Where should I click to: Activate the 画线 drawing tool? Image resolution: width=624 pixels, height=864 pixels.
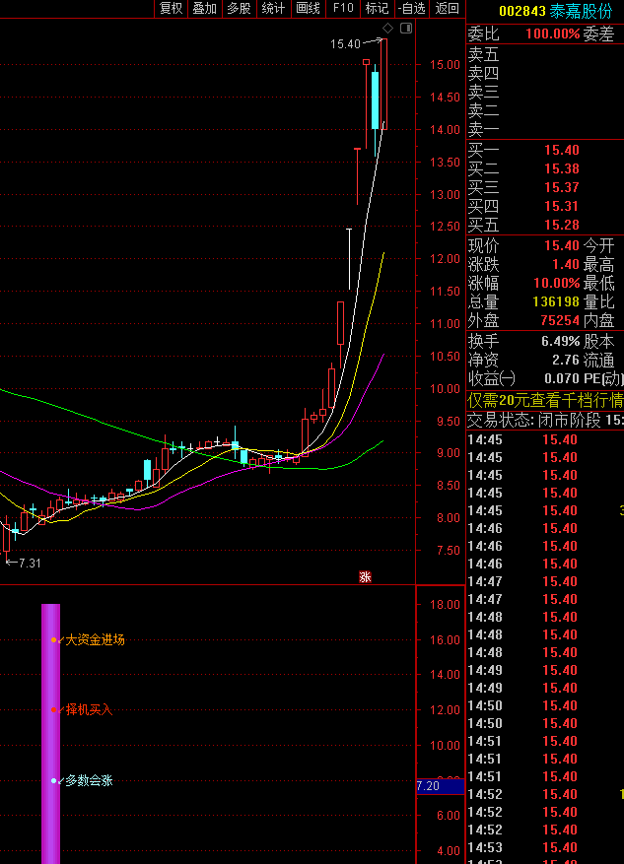(x=308, y=8)
